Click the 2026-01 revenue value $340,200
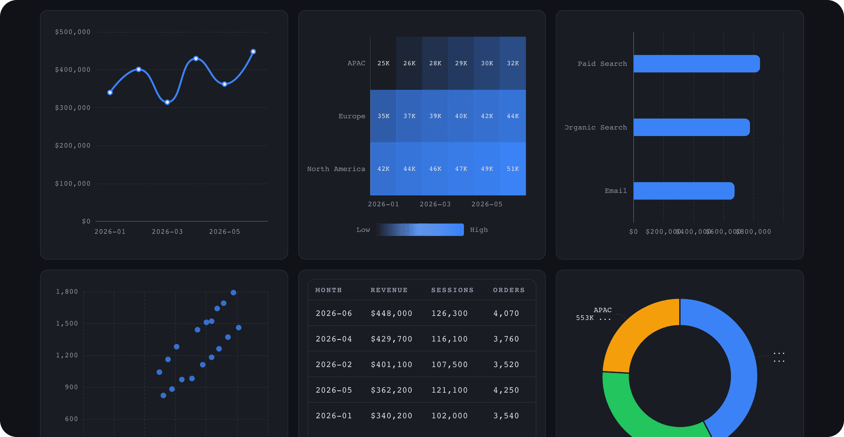844x437 pixels. coord(391,415)
